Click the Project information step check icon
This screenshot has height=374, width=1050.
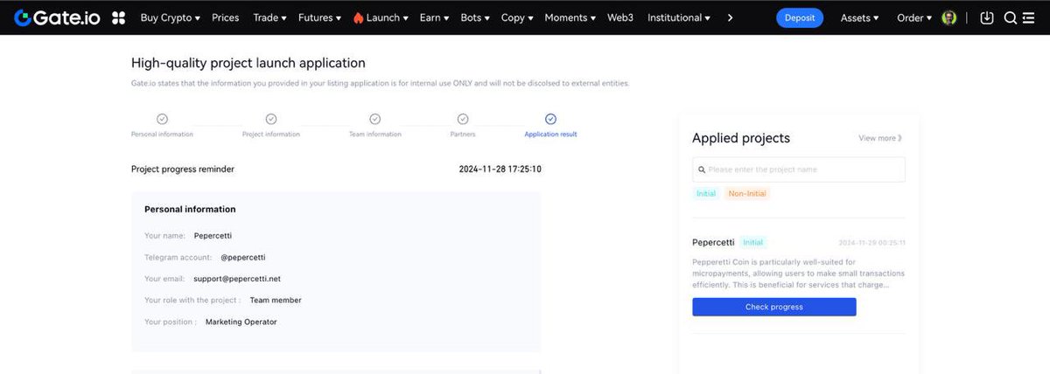pos(271,119)
